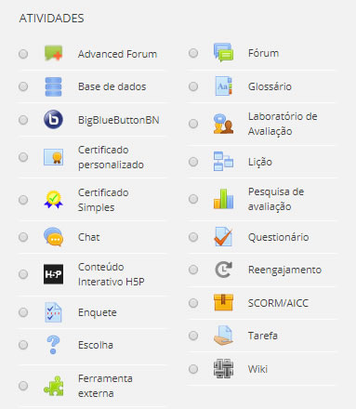The height and width of the screenshot is (409, 356).
Task: Click the Chat bubbles icon
Action: [53, 237]
